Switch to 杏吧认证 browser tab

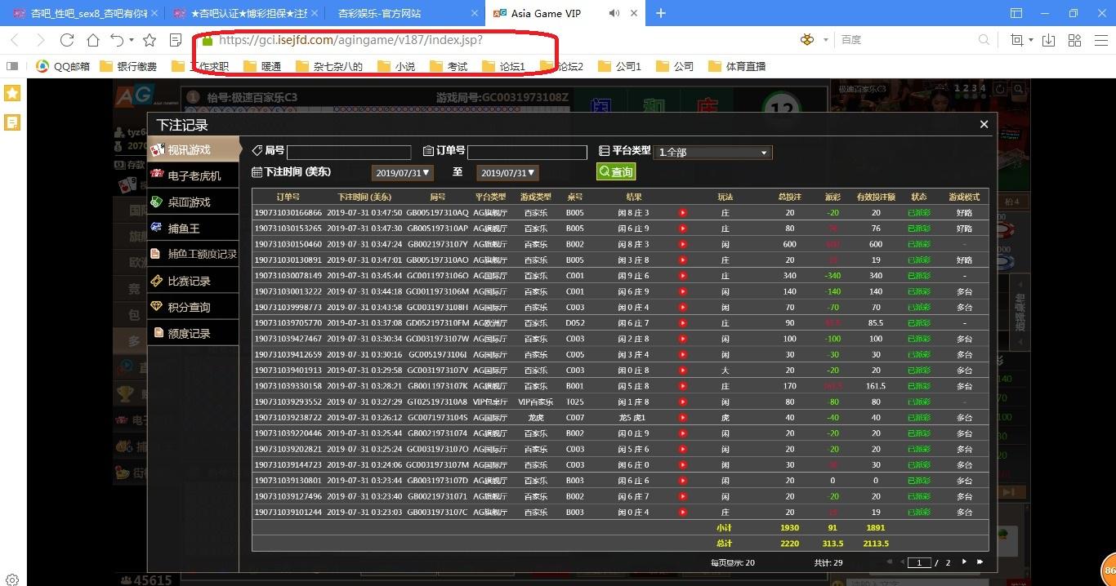pyautogui.click(x=245, y=13)
